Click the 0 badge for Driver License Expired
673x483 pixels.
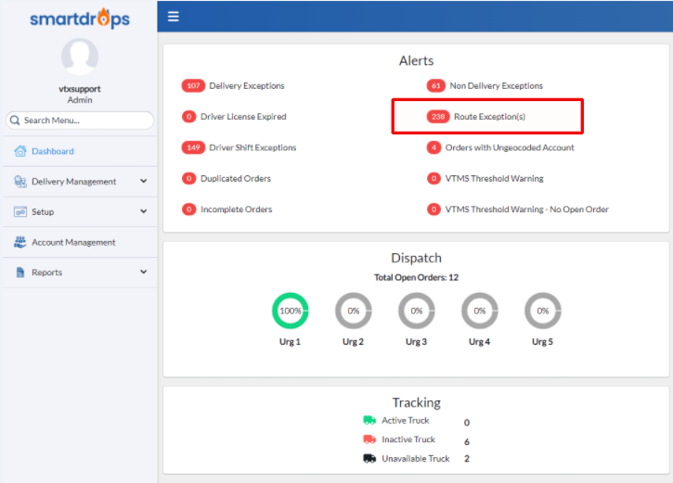click(188, 117)
